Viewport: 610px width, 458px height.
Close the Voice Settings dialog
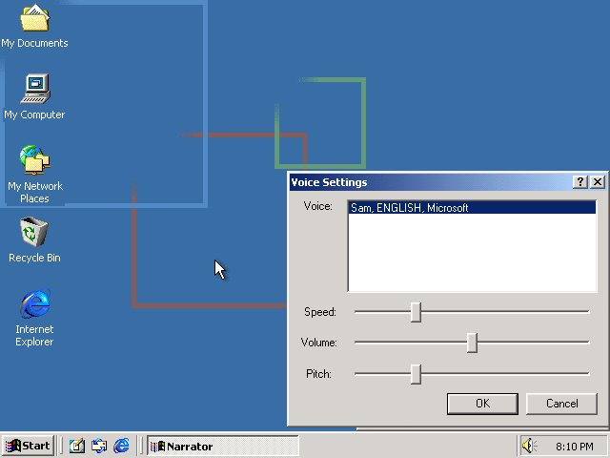[x=598, y=182]
